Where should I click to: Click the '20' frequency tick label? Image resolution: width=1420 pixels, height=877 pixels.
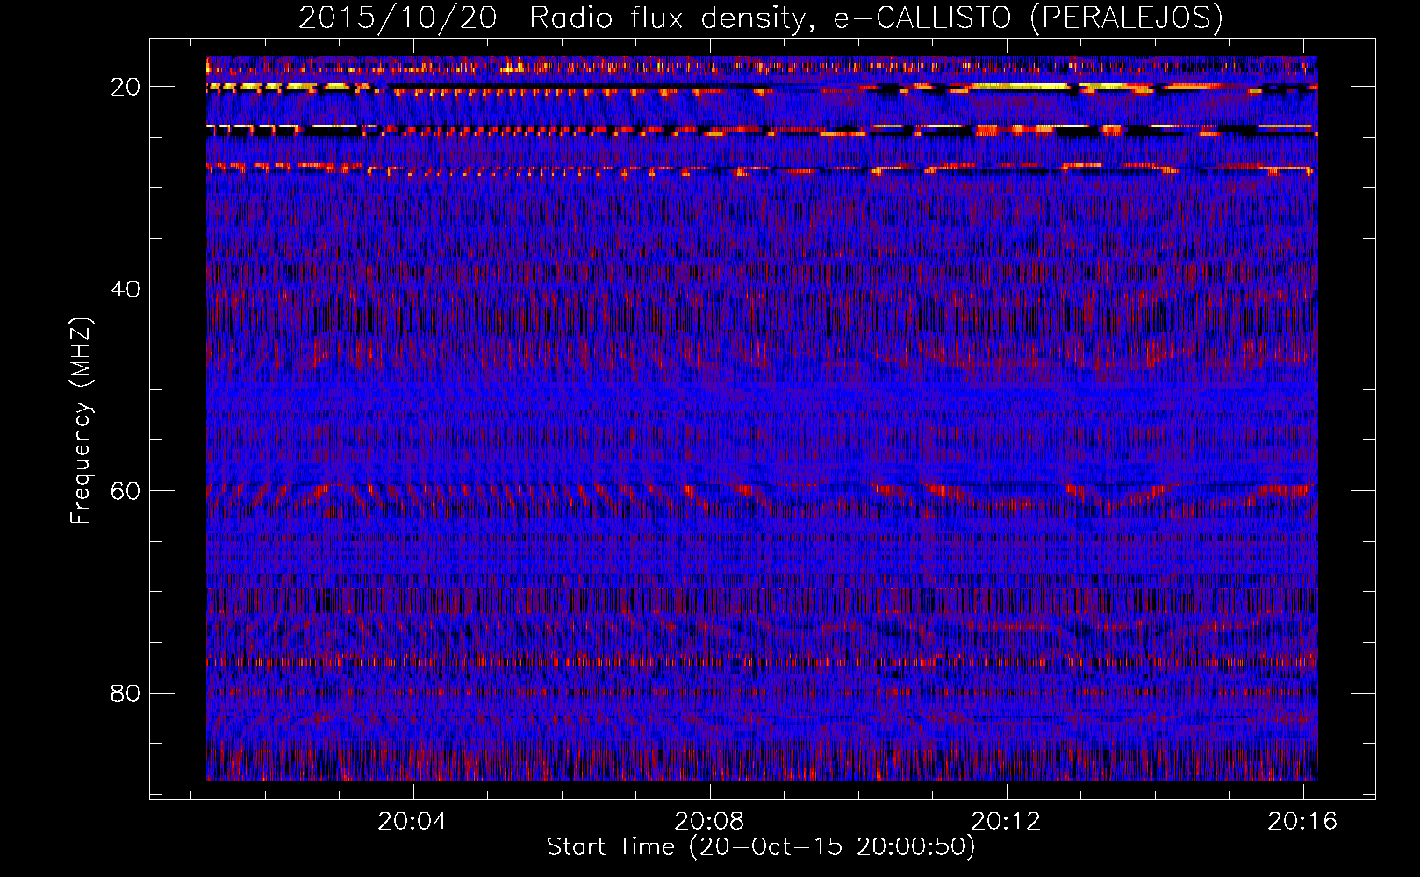126,87
